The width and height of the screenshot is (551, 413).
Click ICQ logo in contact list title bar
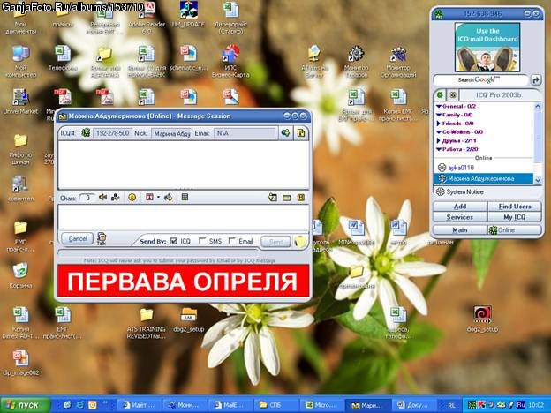[439, 14]
